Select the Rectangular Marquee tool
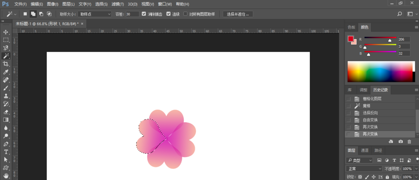The image size is (419, 180). 6,40
